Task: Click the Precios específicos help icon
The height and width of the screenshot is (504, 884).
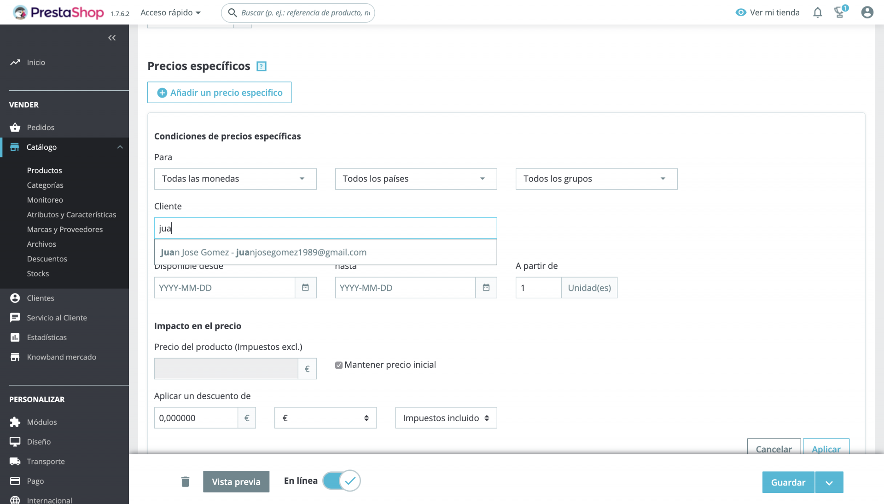Action: click(262, 66)
